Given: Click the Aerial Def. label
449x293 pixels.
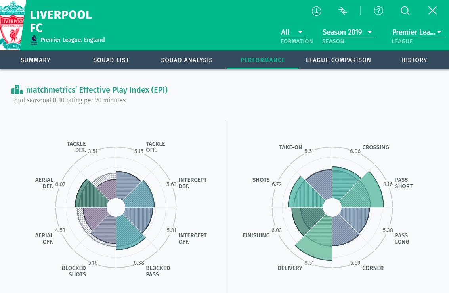Looking at the screenshot, I should click(x=44, y=183).
